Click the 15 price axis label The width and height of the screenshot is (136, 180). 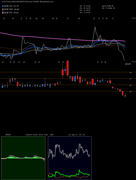coord(130,92)
